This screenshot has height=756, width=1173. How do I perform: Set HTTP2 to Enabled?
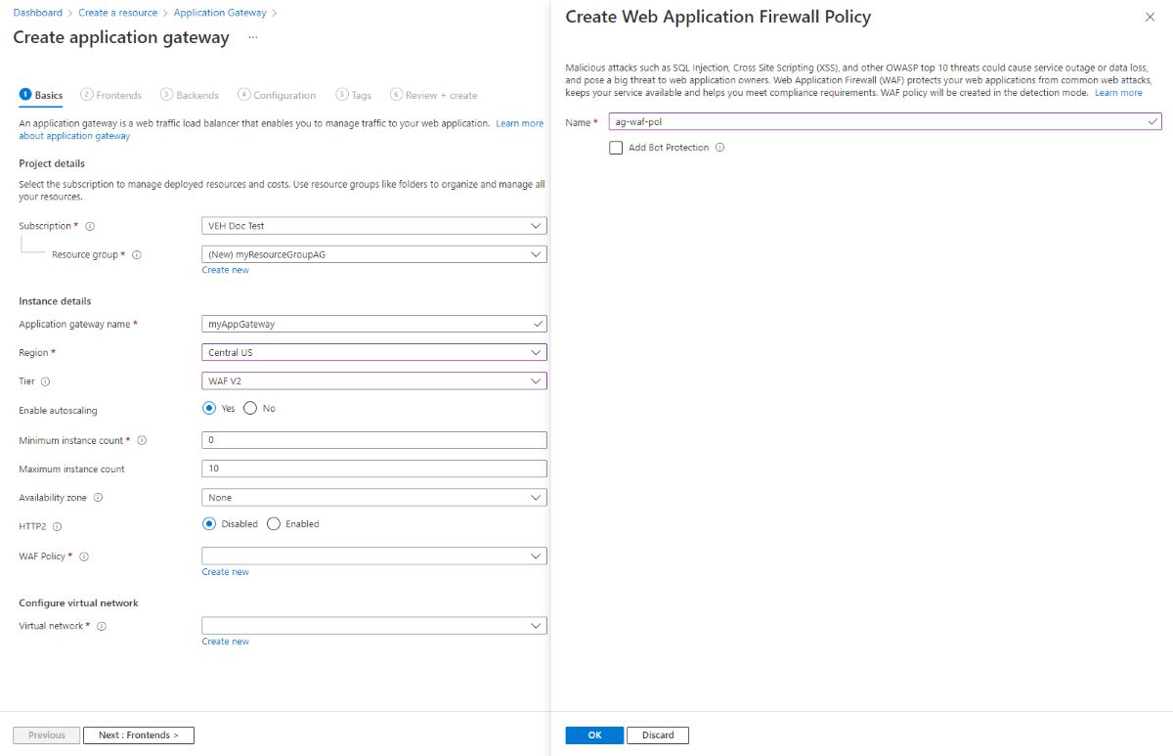point(274,523)
